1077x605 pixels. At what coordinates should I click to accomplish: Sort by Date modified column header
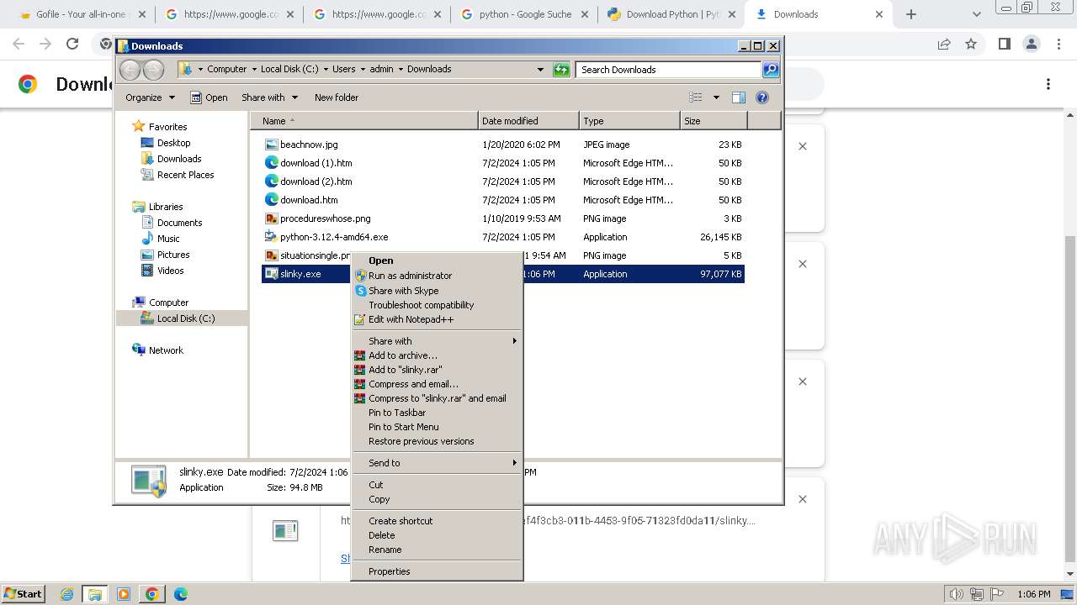click(528, 121)
